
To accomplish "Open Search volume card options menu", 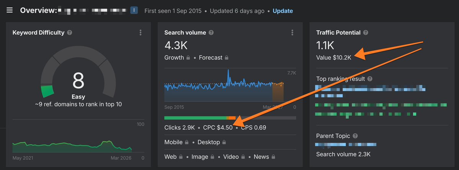I will (292, 33).
